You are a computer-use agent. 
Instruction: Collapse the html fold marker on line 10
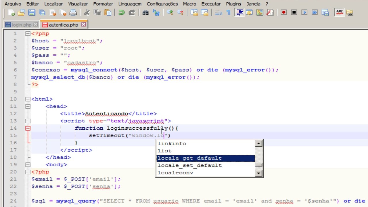coord(28,99)
